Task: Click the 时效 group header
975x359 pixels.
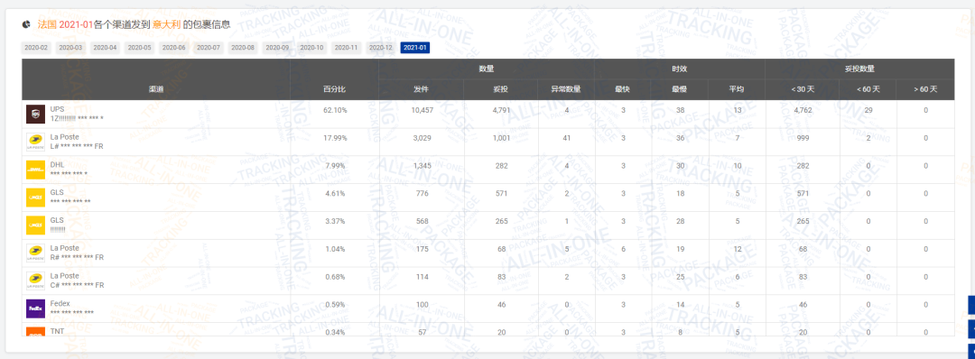Action: pos(680,69)
